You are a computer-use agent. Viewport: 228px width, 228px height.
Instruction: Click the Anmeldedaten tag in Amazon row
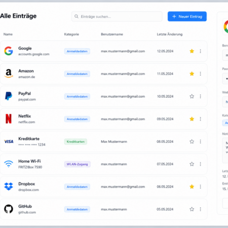[77, 74]
